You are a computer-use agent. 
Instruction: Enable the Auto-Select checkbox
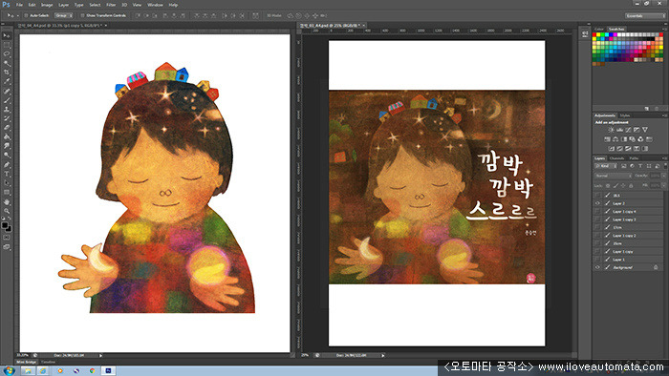(26, 15)
